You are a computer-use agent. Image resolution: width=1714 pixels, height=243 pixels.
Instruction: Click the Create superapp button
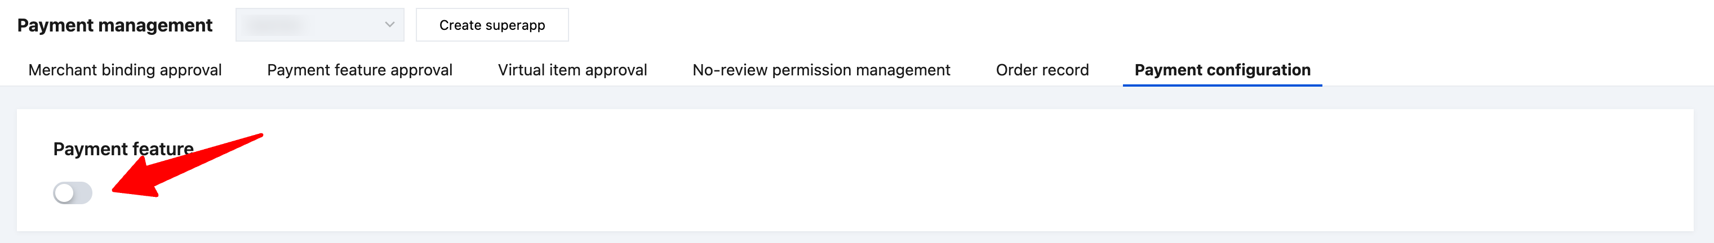(x=492, y=25)
